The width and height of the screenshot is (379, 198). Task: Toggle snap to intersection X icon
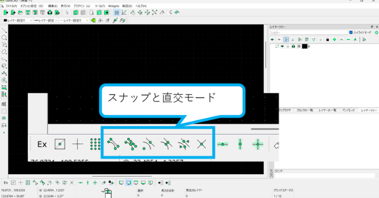[x=72, y=183]
